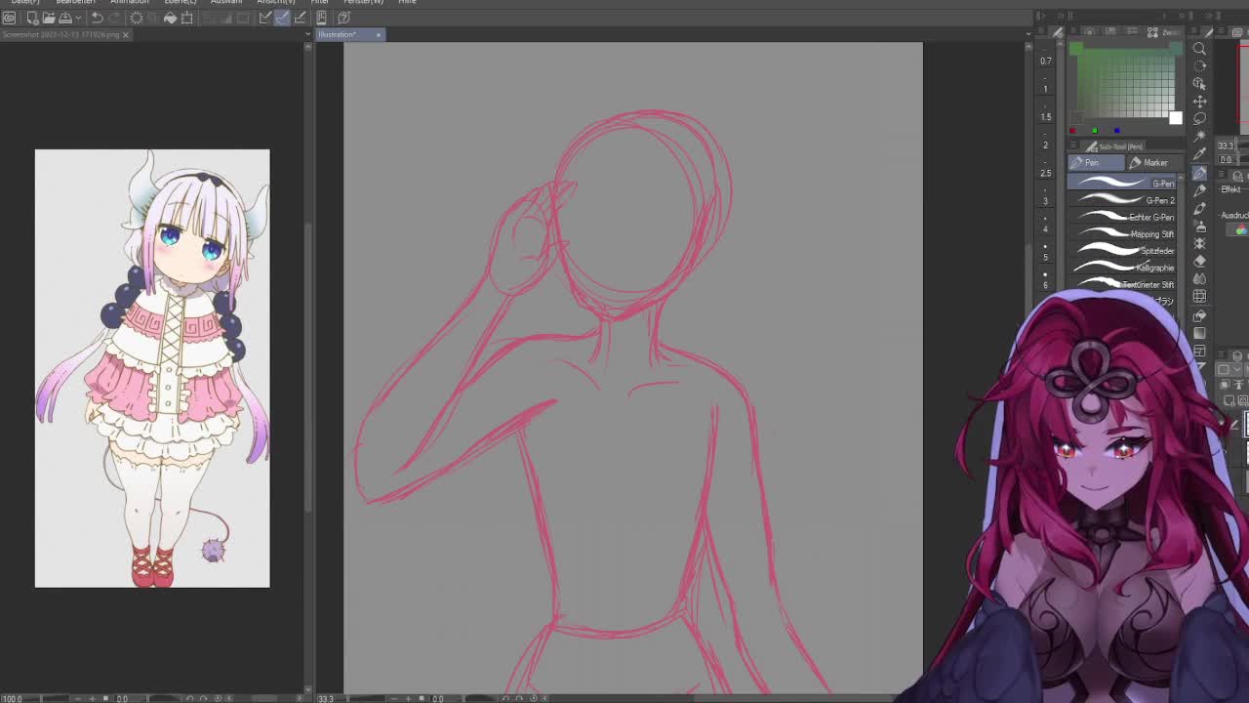
Task: Click the scale/rotate transform icon
Action: pos(187,18)
